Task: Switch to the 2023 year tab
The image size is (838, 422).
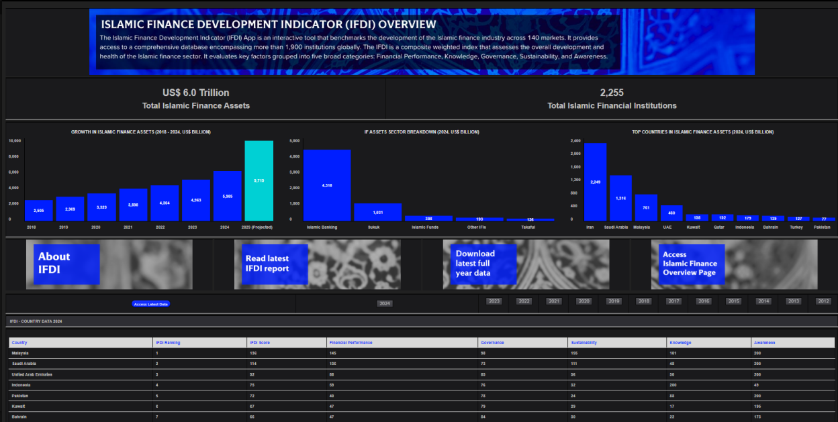Action: coord(494,301)
